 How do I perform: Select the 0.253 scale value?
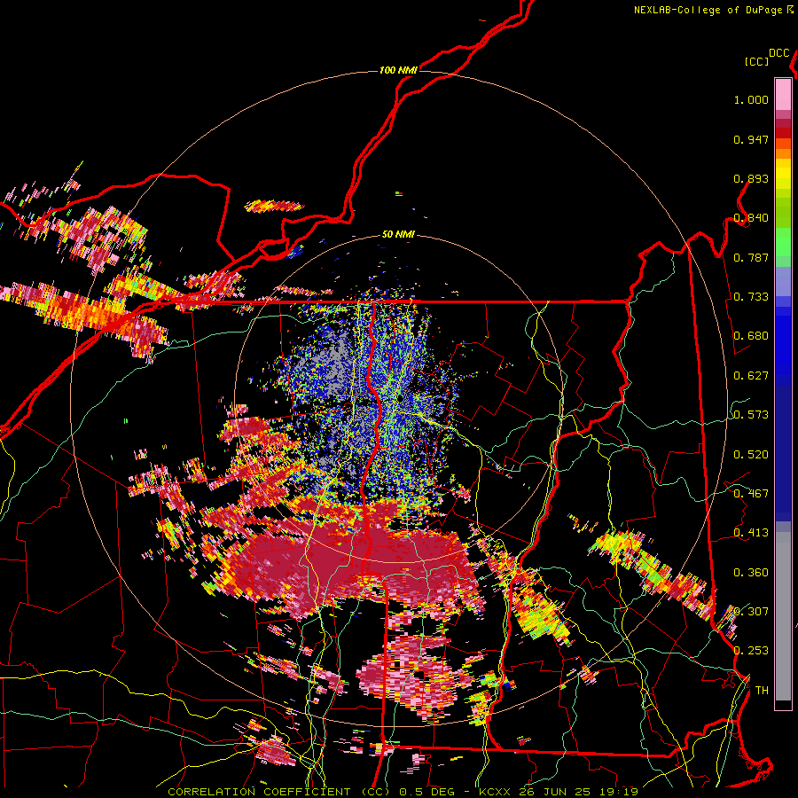point(751,651)
